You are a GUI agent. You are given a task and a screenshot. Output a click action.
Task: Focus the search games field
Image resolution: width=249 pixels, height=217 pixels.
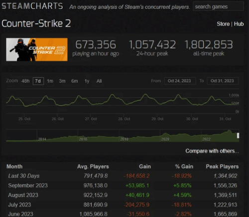coord(218,6)
